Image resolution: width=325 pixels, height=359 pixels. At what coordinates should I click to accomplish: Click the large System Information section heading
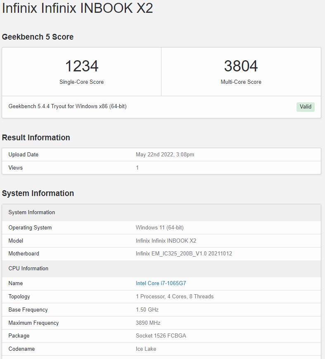[x=38, y=193]
